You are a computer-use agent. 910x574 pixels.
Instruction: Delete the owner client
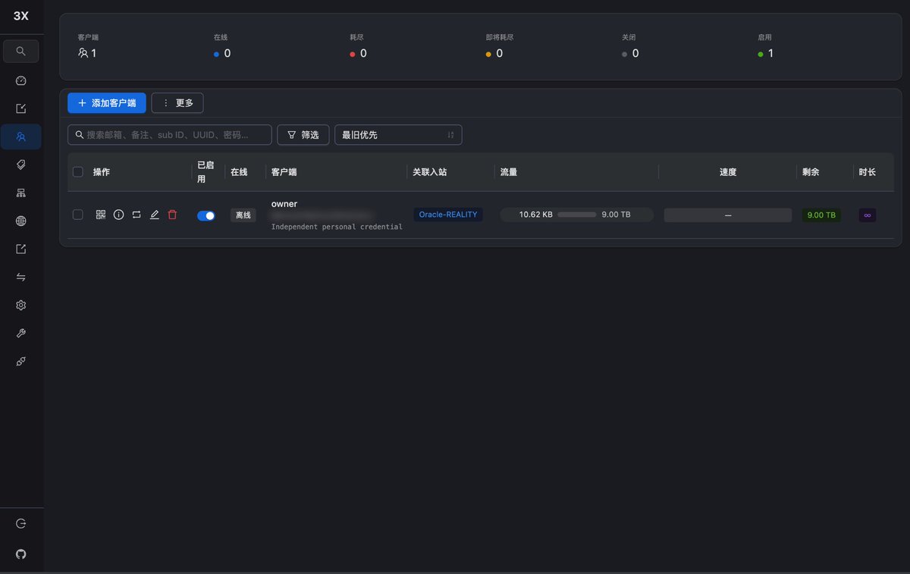pos(172,215)
